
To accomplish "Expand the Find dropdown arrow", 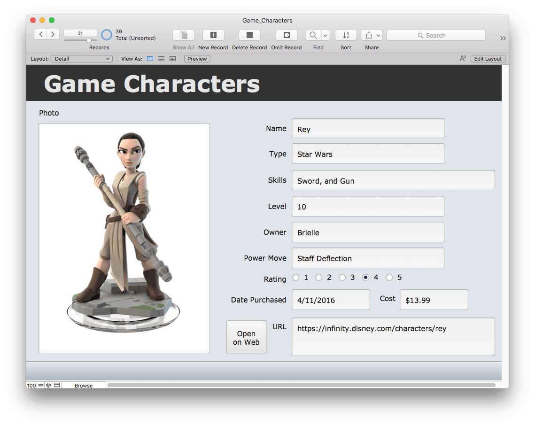I will 325,35.
